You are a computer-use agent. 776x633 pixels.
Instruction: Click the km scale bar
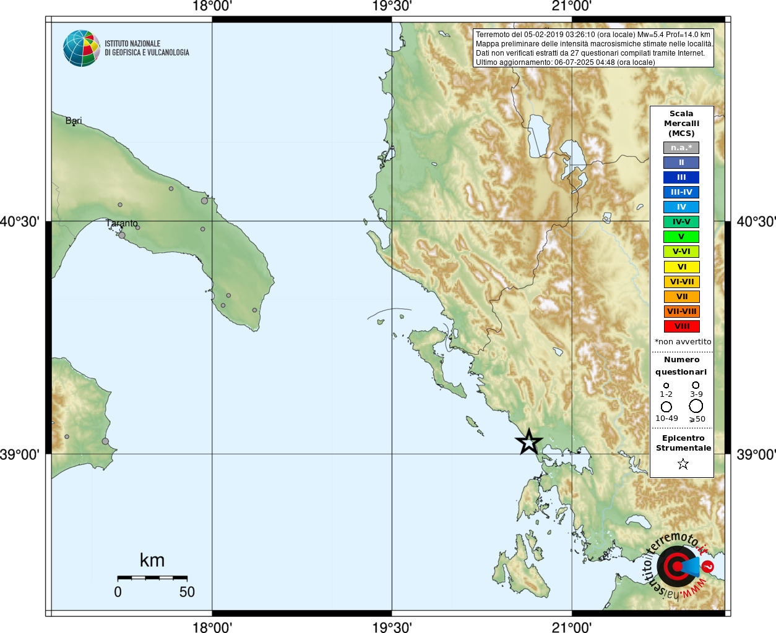(x=152, y=577)
